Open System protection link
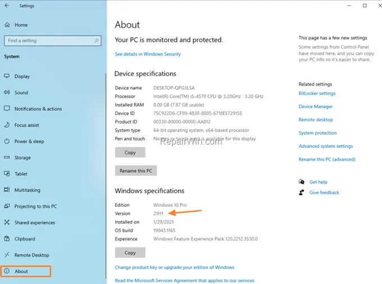 (317, 133)
